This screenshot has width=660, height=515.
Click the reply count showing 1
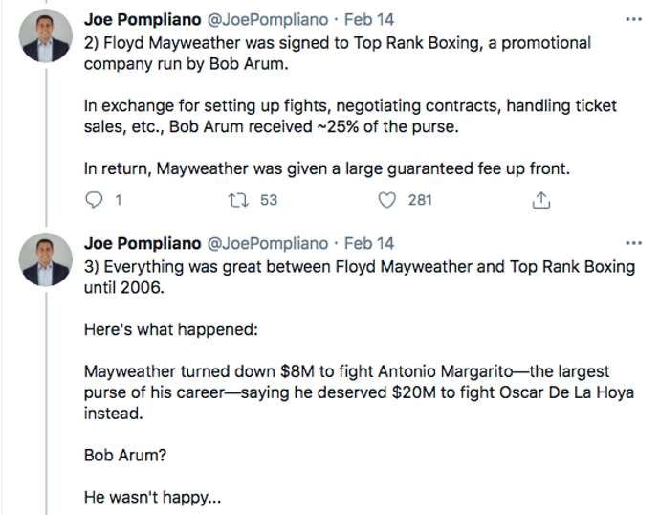click(x=117, y=200)
